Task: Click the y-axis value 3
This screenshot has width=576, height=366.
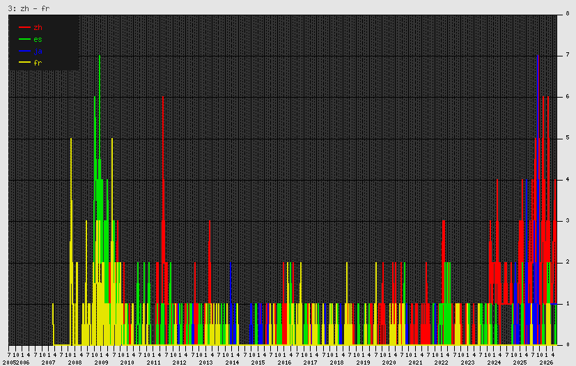Action: [x=568, y=220]
